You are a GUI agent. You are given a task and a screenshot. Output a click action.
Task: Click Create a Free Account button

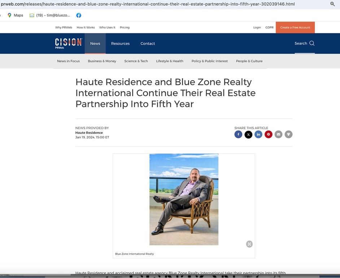coord(295,27)
